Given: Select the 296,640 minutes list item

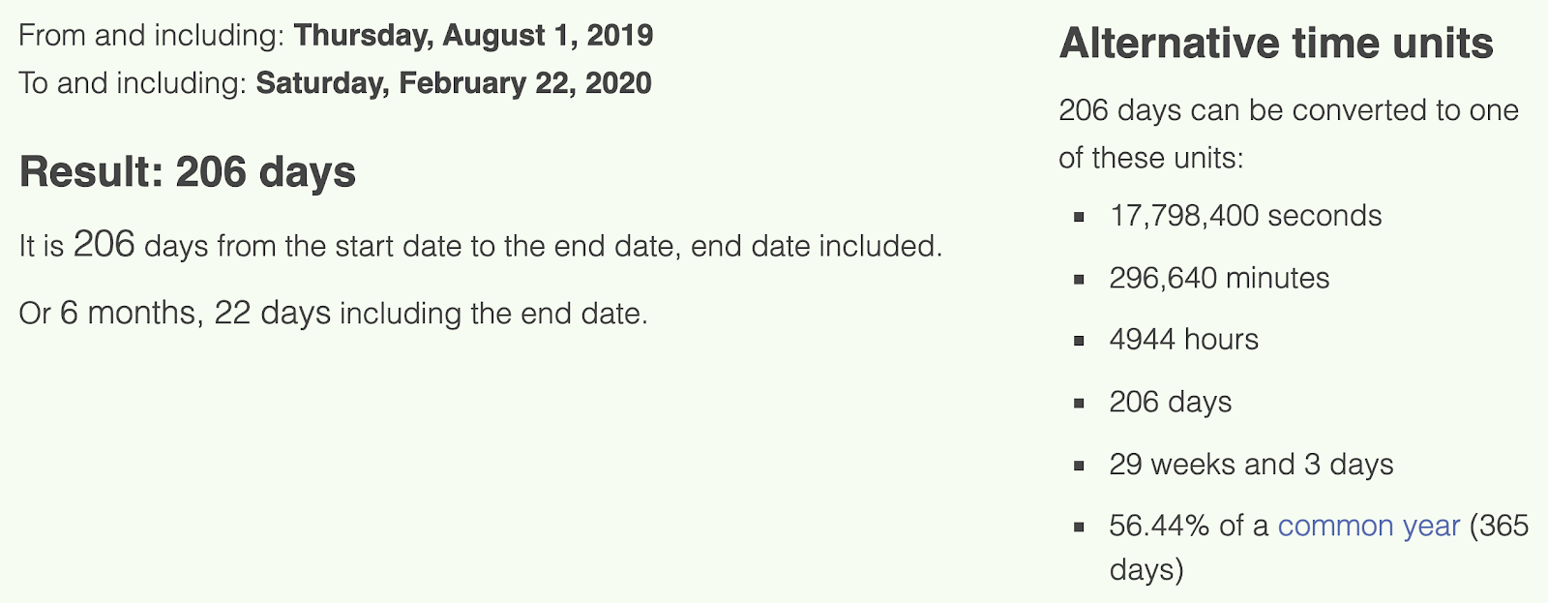Looking at the screenshot, I should pyautogui.click(x=1219, y=278).
